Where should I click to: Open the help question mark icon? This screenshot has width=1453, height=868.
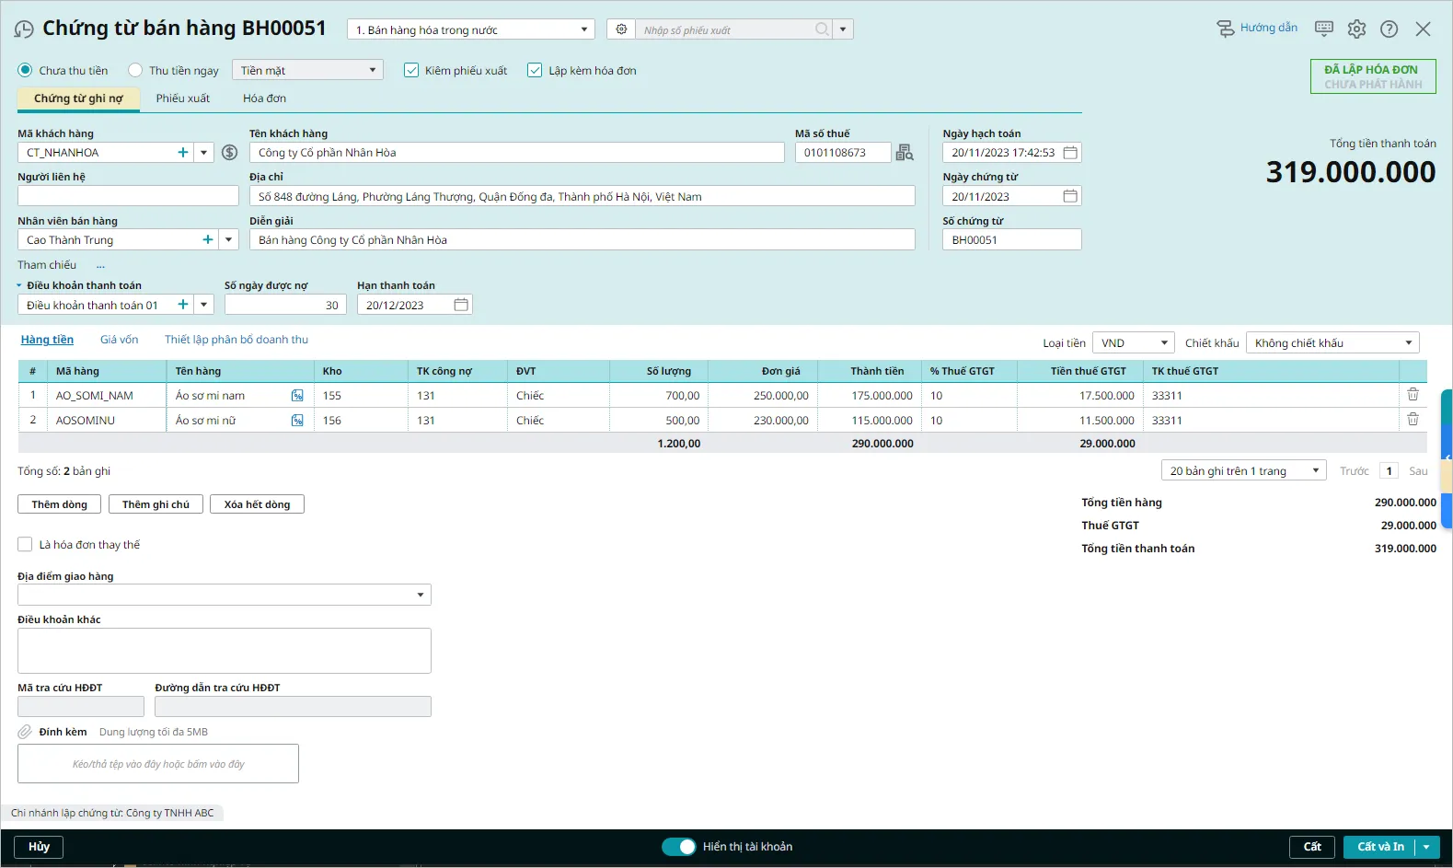tap(1389, 29)
